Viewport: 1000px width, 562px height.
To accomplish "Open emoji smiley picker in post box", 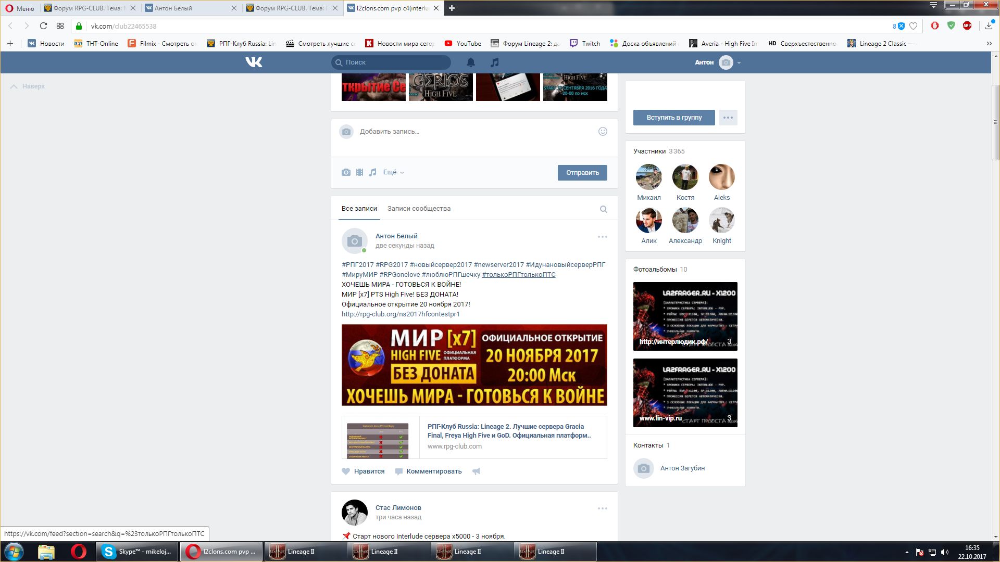I will click(603, 132).
